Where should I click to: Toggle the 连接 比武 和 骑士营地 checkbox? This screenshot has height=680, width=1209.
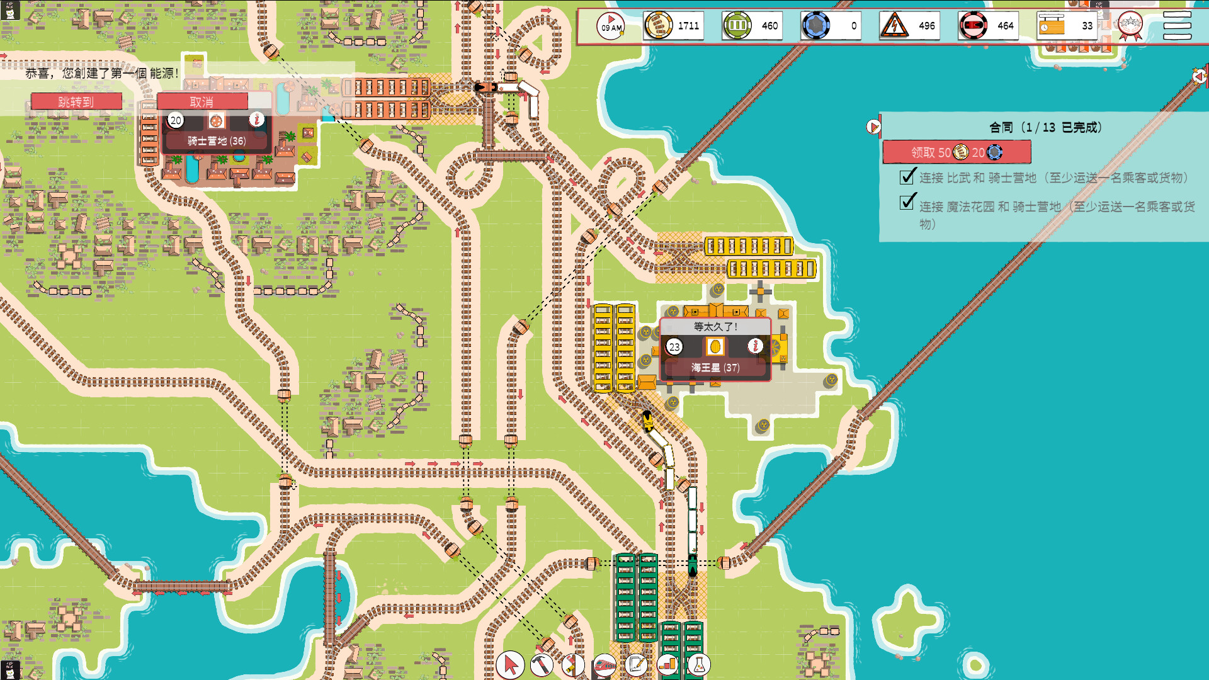tap(907, 178)
